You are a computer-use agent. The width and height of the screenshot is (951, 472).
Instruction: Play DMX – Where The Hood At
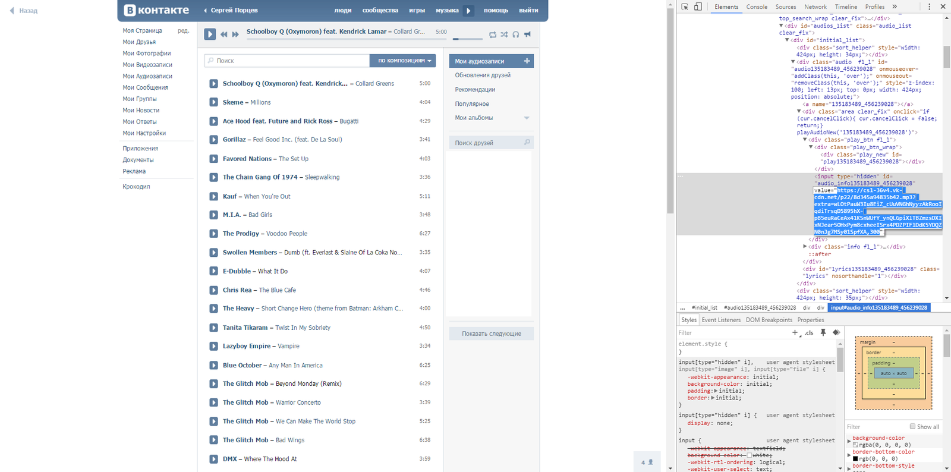[x=213, y=459]
